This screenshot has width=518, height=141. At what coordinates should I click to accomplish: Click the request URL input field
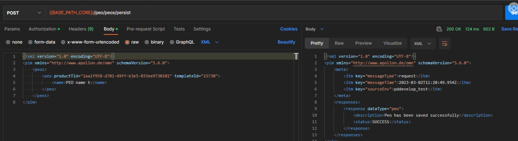tap(272, 13)
